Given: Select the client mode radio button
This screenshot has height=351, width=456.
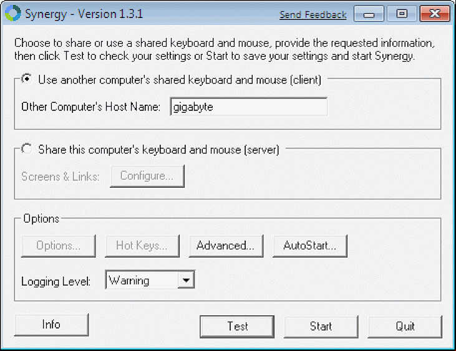Looking at the screenshot, I should pyautogui.click(x=26, y=79).
